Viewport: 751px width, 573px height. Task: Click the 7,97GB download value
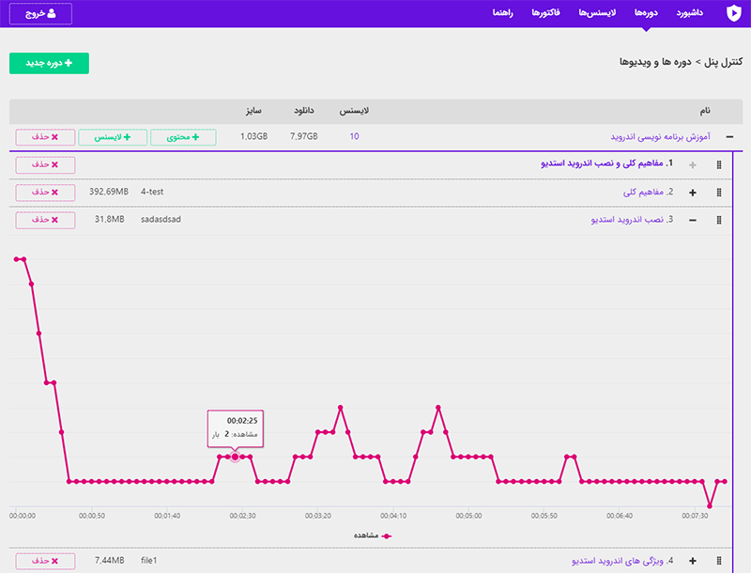coord(304,136)
